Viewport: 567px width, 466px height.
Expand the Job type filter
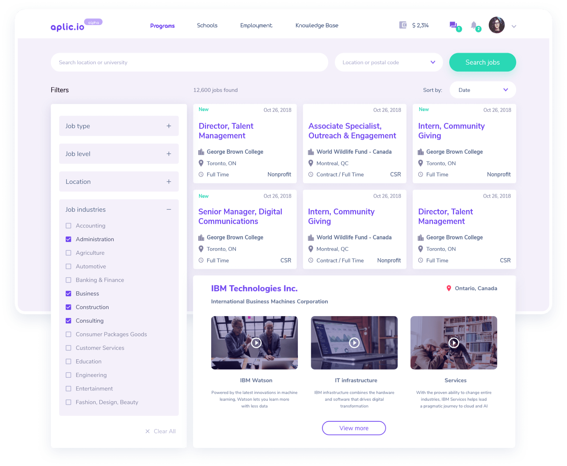click(x=119, y=126)
